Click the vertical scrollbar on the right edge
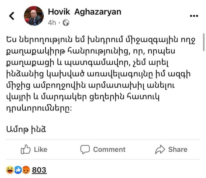The width and height of the screenshot is (206, 178). click(204, 42)
